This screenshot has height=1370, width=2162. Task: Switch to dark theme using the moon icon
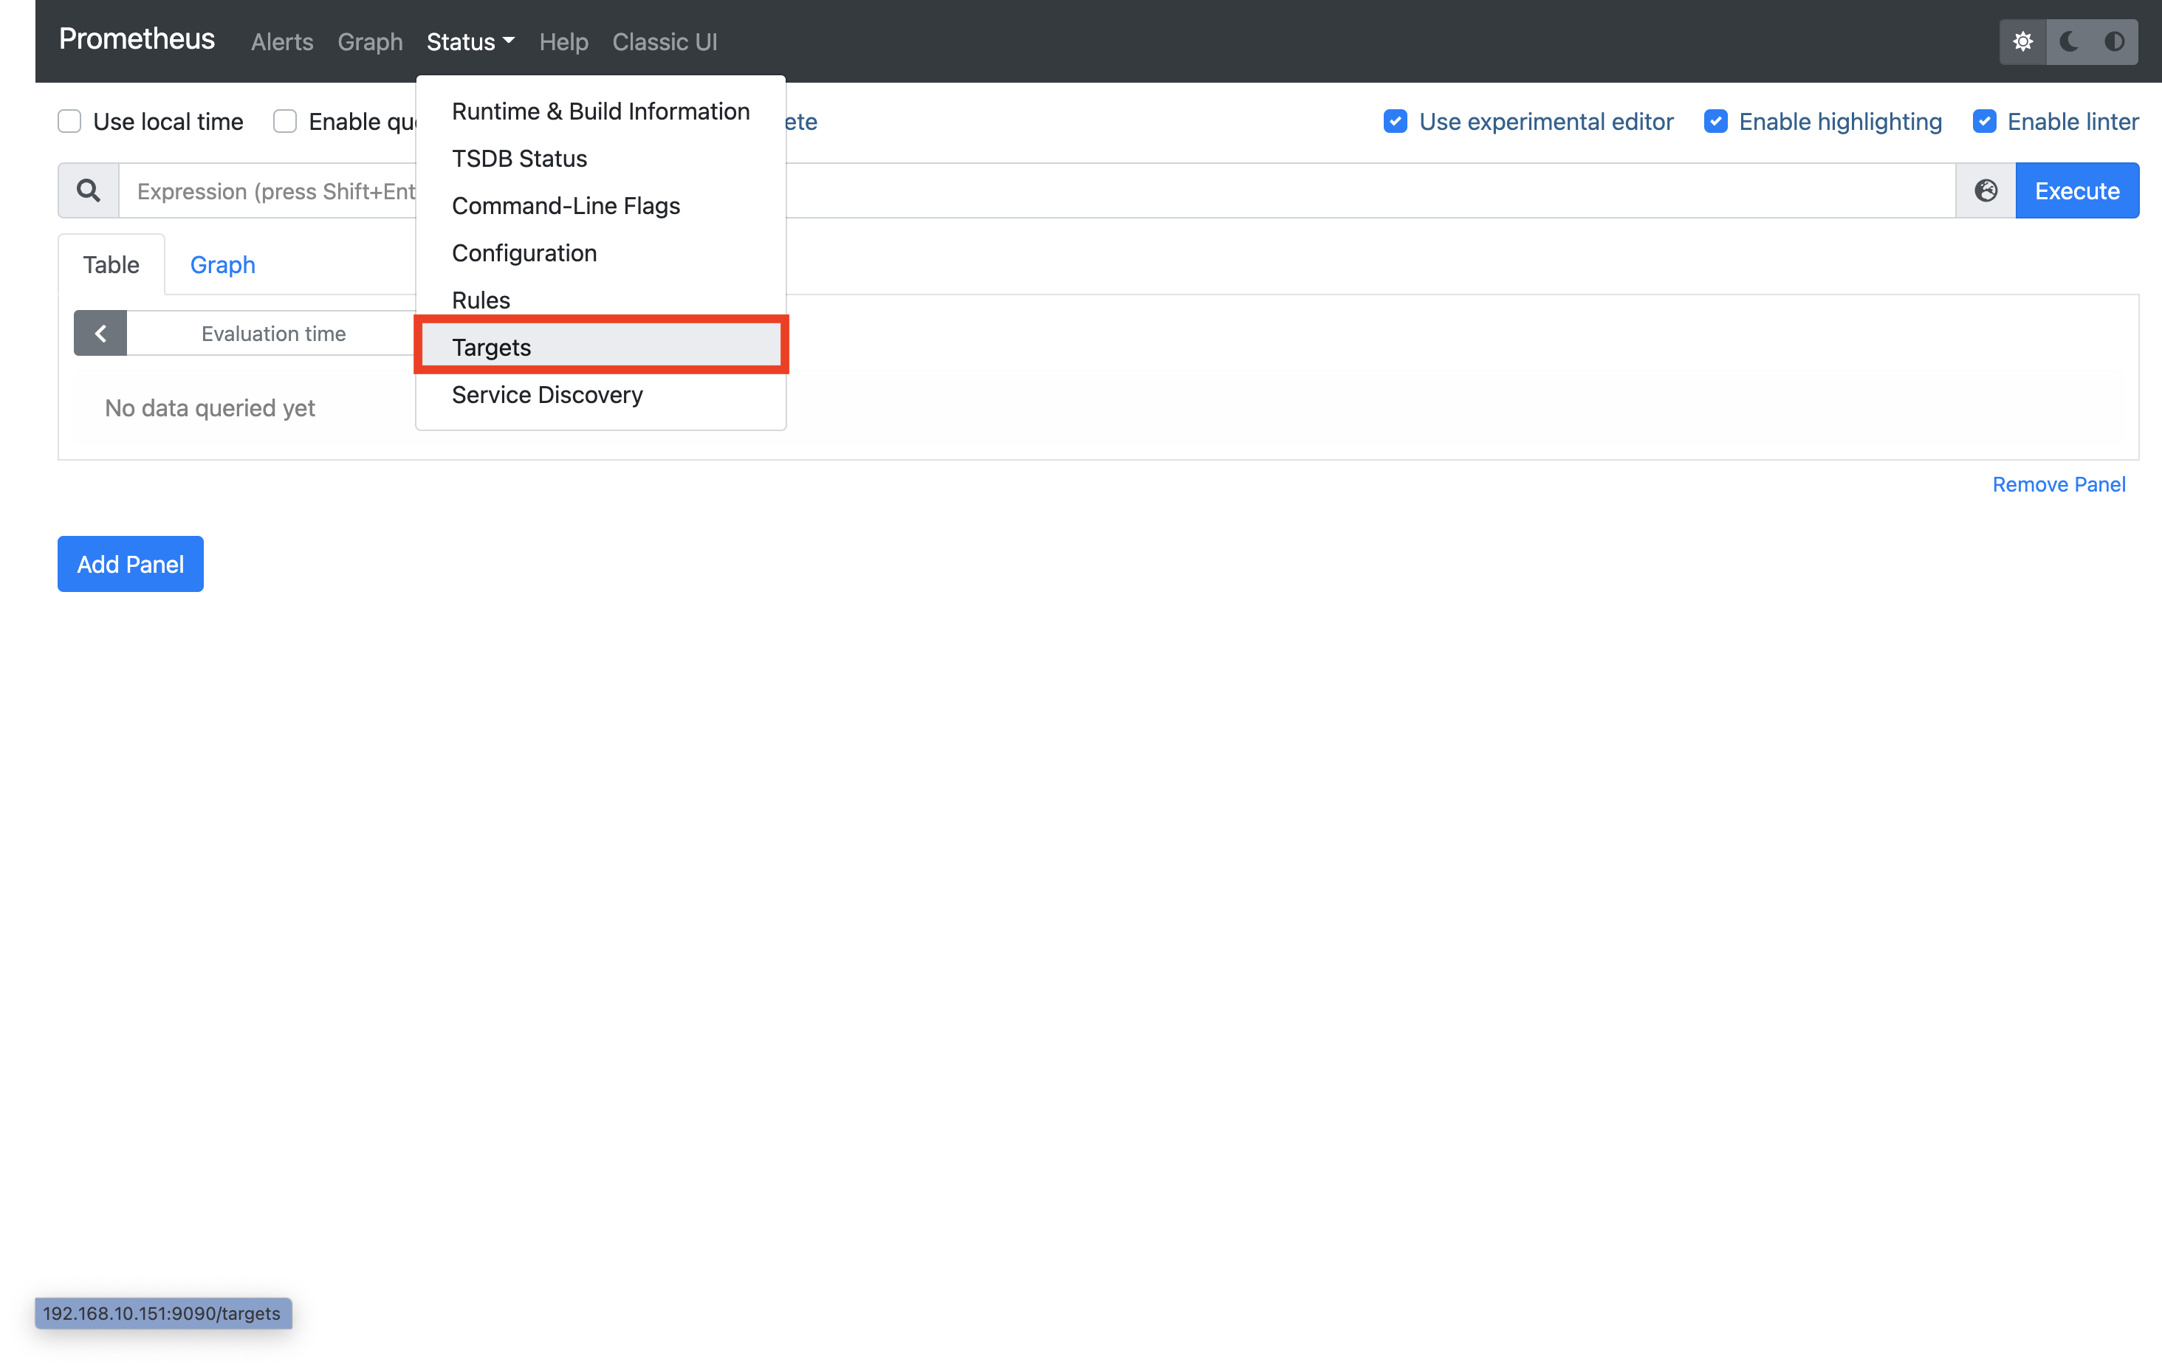[x=2069, y=41]
